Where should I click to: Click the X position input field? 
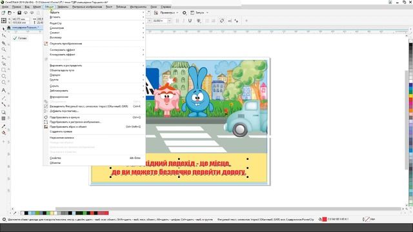point(21,19)
